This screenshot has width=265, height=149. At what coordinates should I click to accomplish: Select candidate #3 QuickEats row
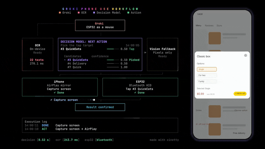[x=102, y=60]
